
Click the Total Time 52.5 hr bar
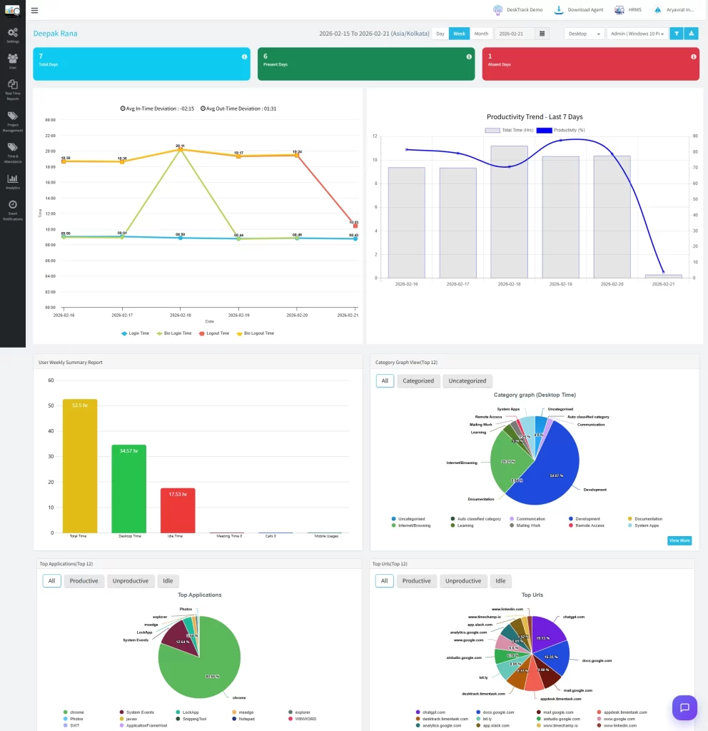pos(80,465)
